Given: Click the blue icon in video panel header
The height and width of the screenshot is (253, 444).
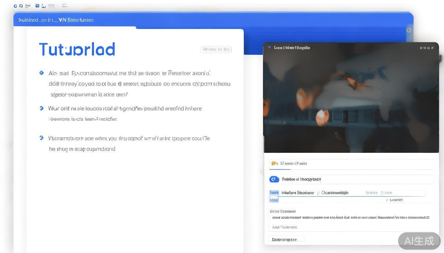Looking at the screenshot, I should 270,47.
